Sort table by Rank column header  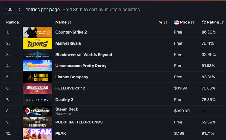pos(13,22)
